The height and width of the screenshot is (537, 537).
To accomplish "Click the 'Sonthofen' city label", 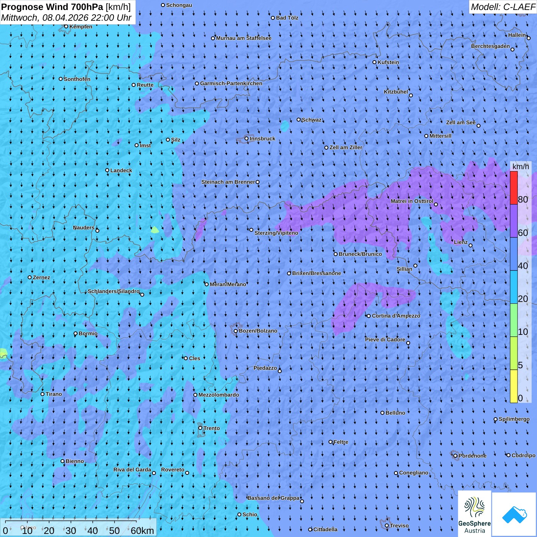I will point(77,79).
